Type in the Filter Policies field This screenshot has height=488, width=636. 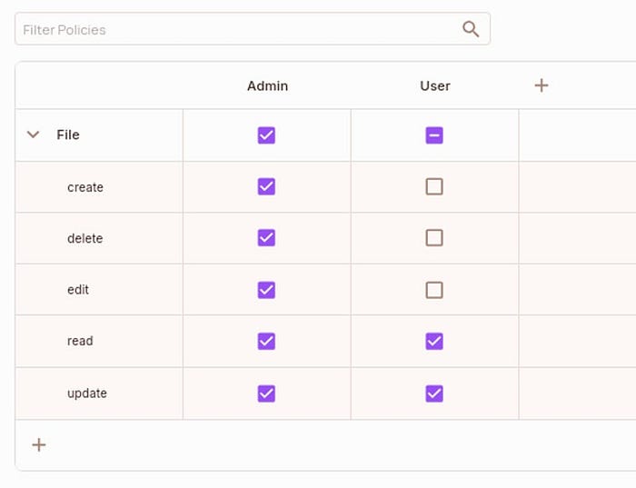tap(236, 29)
